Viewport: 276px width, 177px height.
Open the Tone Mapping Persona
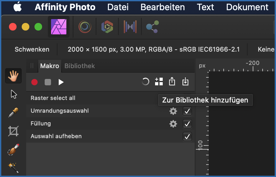pyautogui.click(x=130, y=27)
